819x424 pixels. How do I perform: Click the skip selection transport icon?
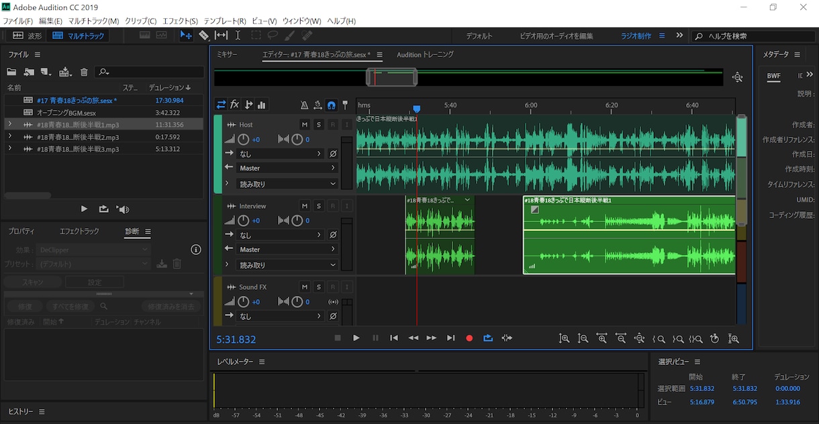[x=507, y=338]
